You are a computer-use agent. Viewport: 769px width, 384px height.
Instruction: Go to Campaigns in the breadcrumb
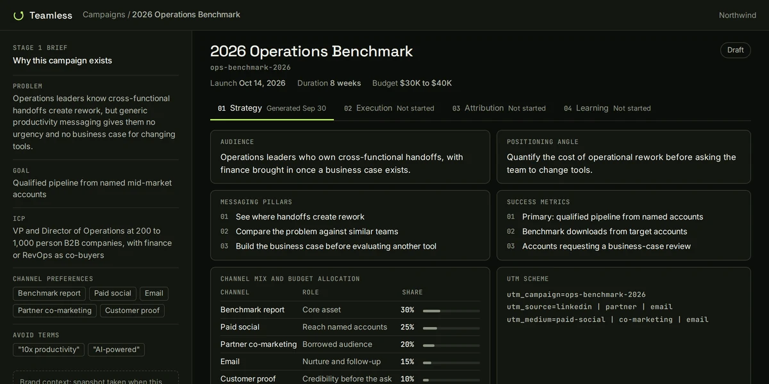point(104,15)
